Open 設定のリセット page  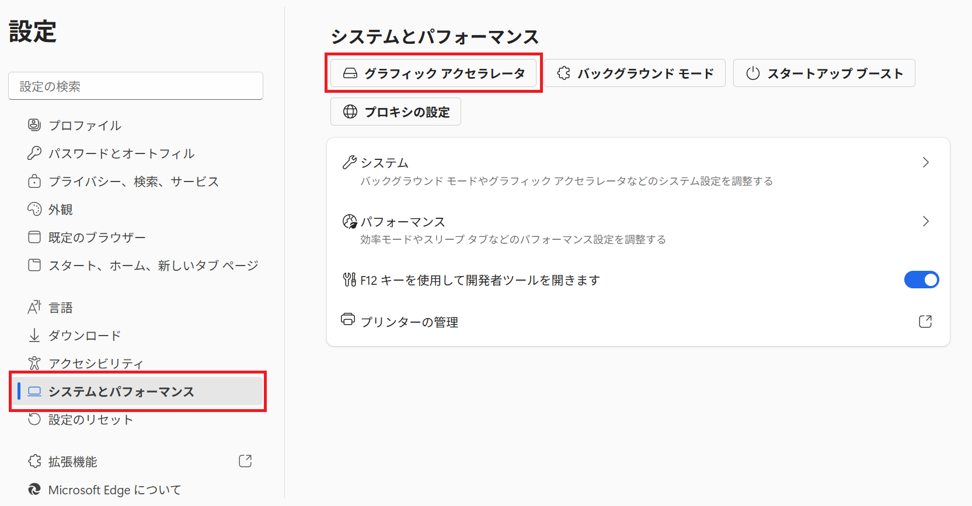pyautogui.click(x=90, y=420)
